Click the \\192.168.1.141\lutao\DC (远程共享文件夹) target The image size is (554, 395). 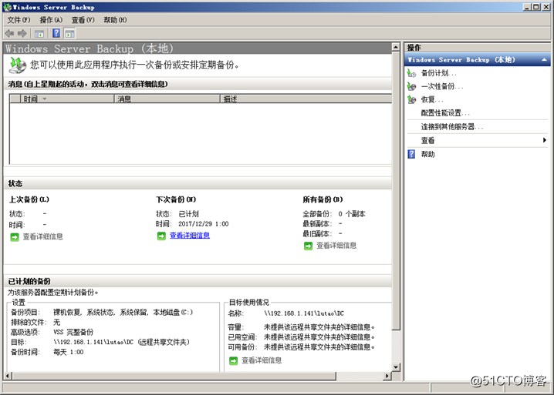coord(121,342)
